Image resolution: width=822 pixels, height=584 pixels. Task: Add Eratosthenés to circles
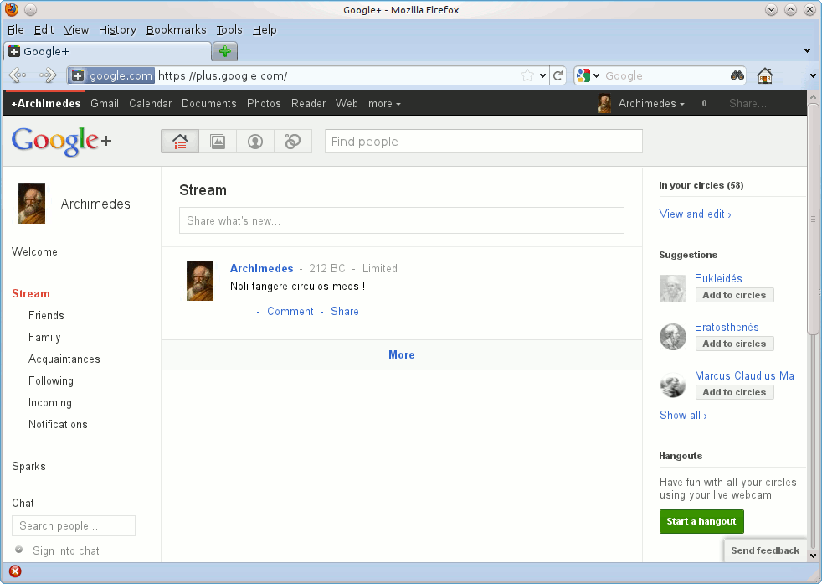pyautogui.click(x=734, y=344)
